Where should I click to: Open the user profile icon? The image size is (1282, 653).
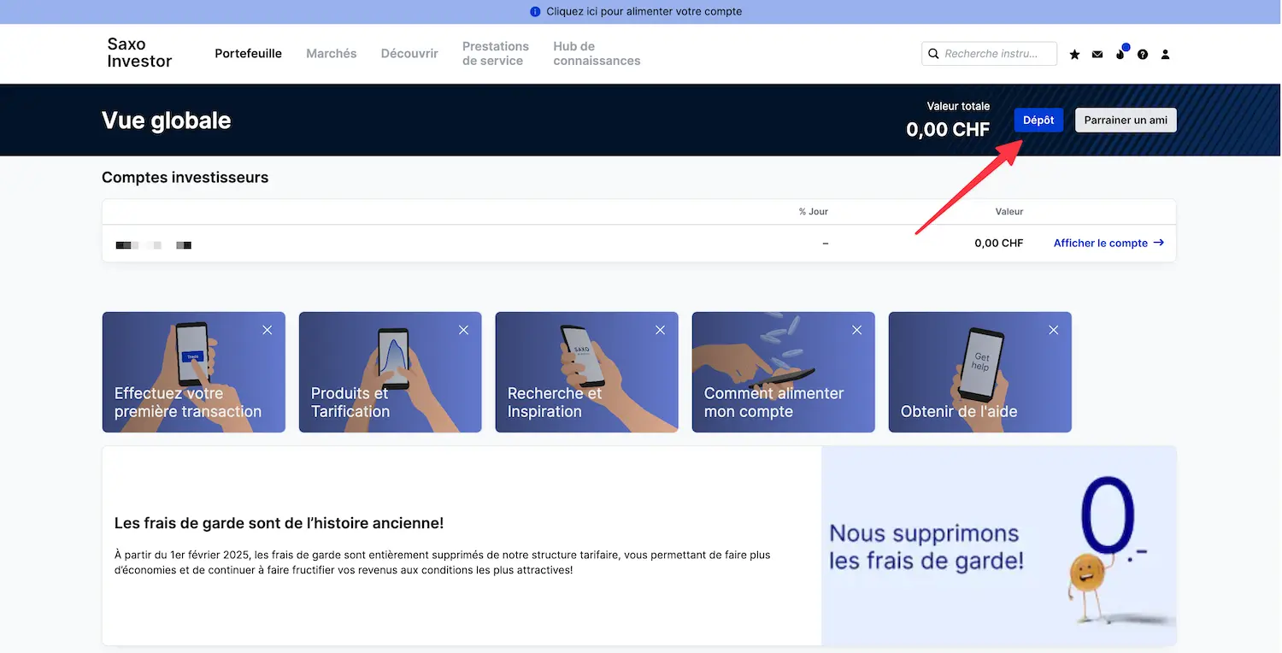click(1165, 54)
